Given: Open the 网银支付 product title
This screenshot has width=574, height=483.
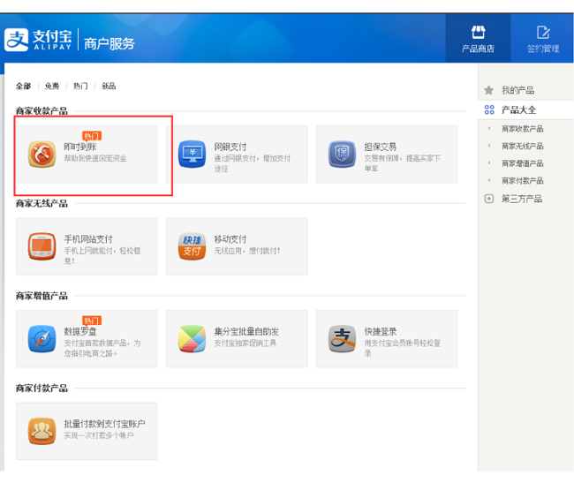Looking at the screenshot, I should (230, 147).
